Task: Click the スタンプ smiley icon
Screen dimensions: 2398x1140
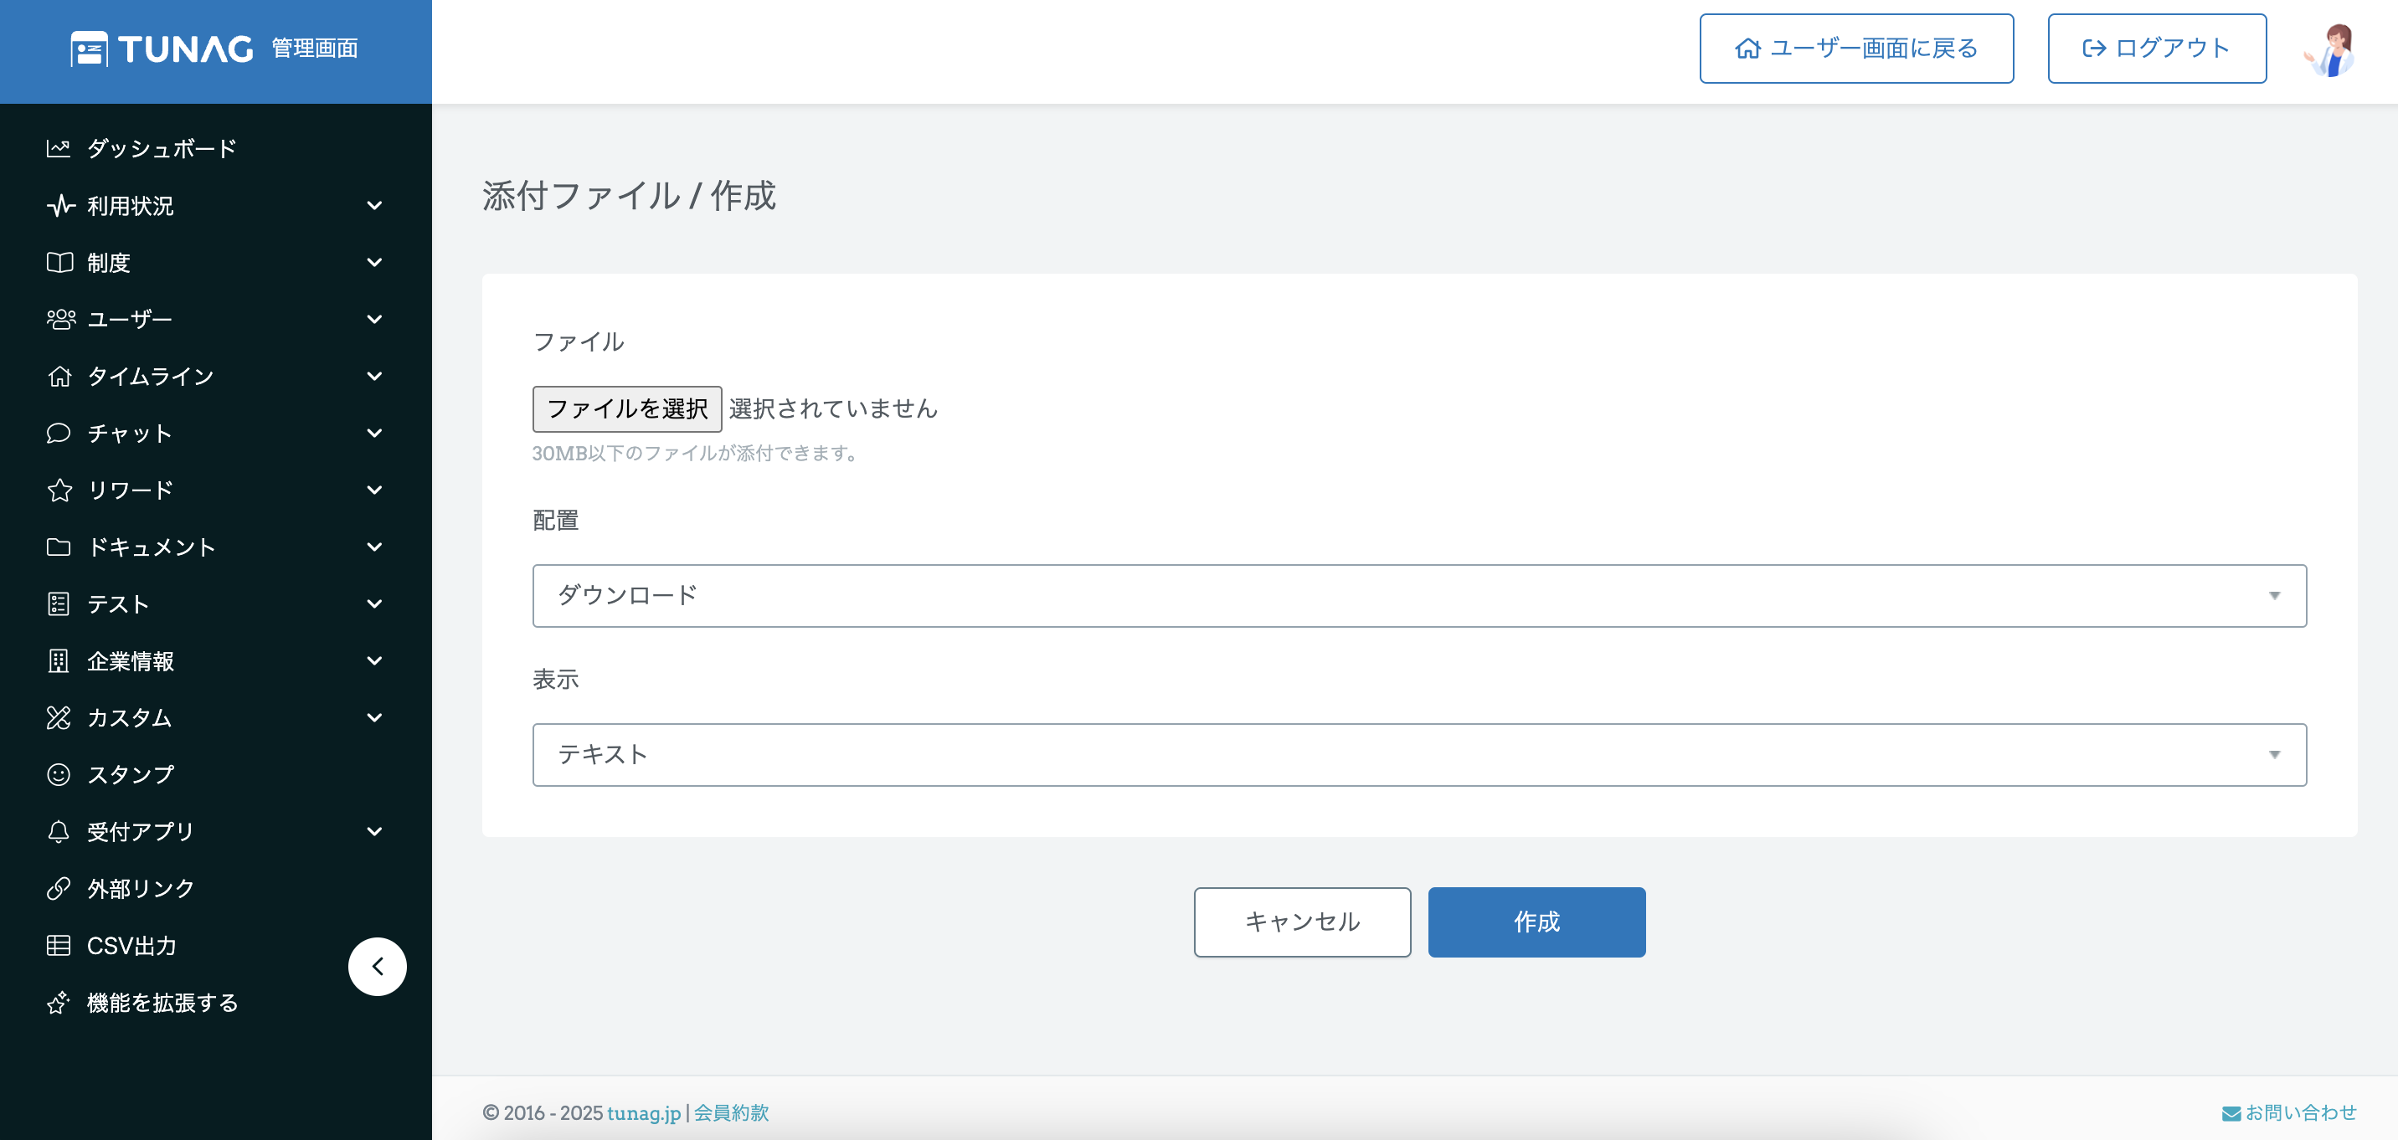Action: pos(59,774)
